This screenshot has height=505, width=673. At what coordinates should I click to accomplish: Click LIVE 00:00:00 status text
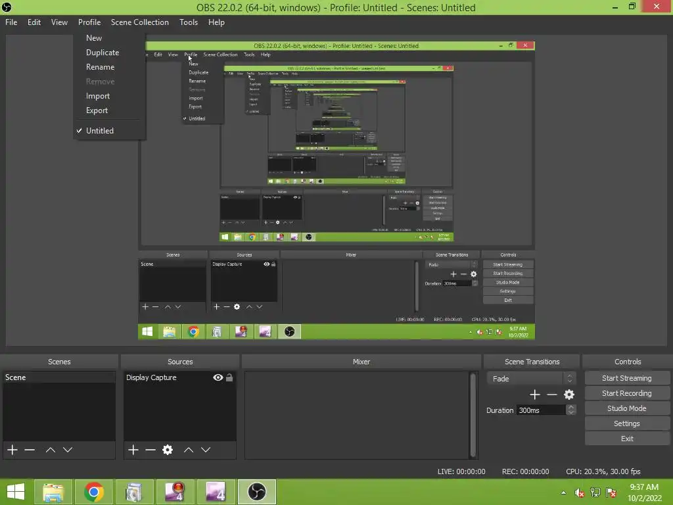coord(461,471)
